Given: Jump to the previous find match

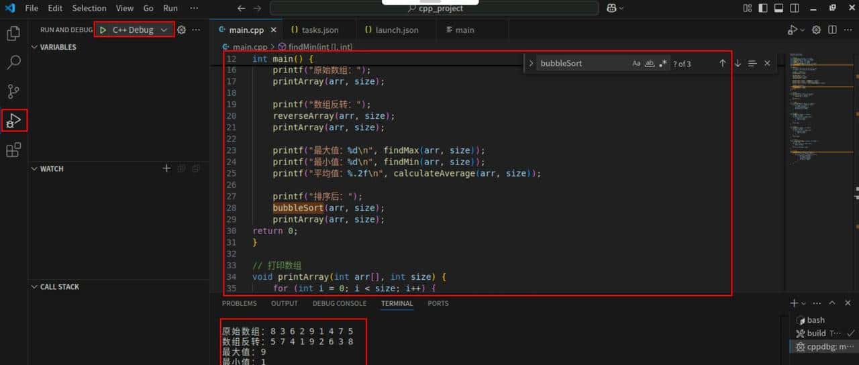Looking at the screenshot, I should [x=723, y=63].
